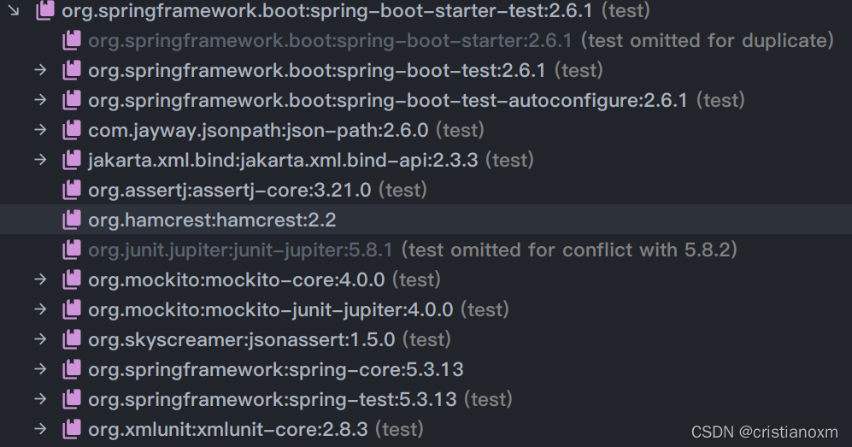Select org.hamcrest:hamcrest:2.2 text
This screenshot has height=447, width=852.
(212, 220)
